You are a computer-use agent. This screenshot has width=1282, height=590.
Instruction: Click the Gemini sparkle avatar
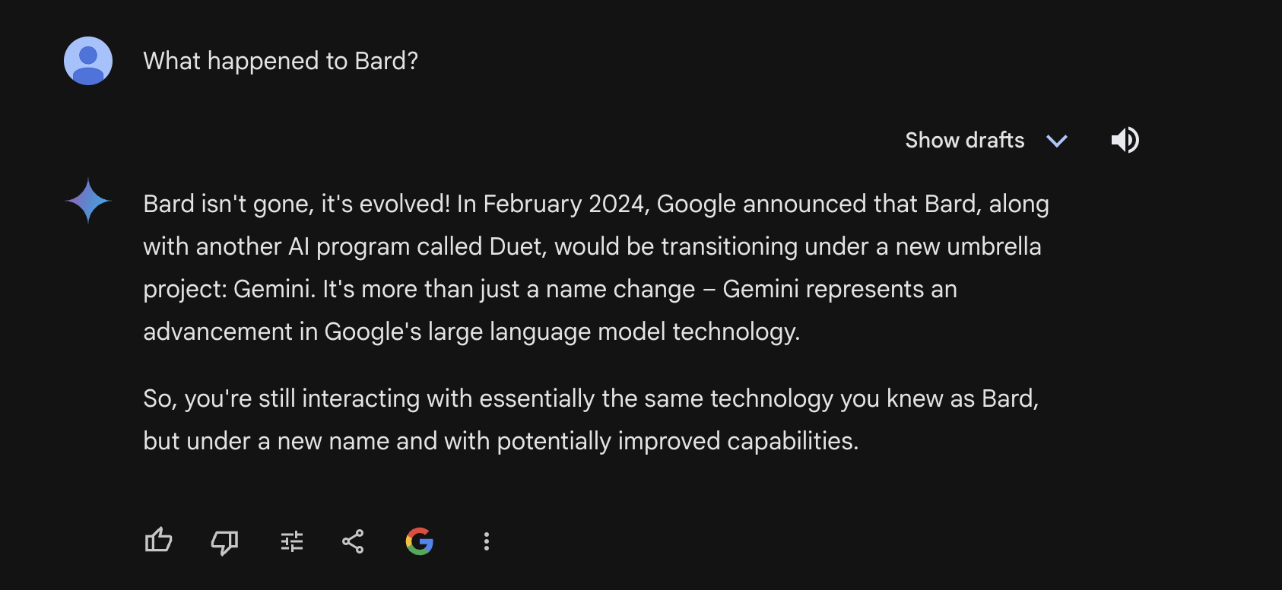click(89, 201)
